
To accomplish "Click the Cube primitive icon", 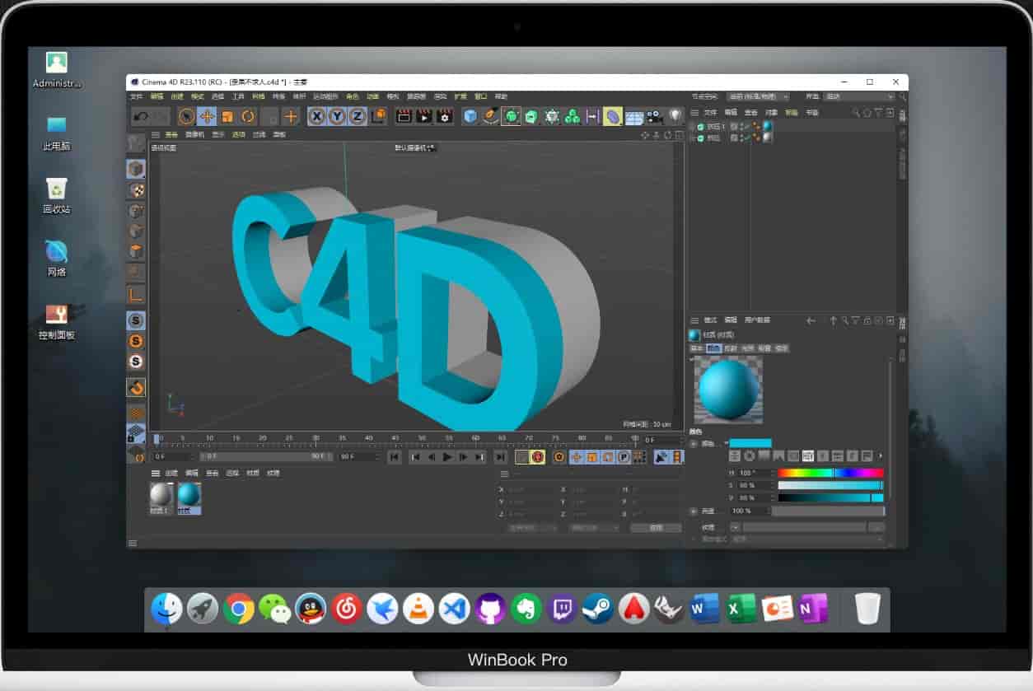I will pos(469,115).
